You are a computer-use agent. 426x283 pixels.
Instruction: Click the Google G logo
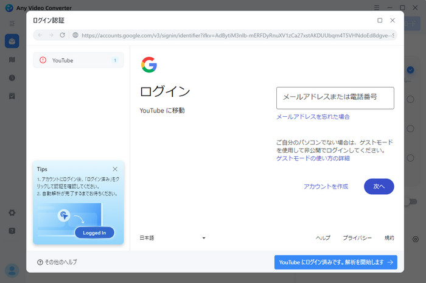pyautogui.click(x=149, y=65)
